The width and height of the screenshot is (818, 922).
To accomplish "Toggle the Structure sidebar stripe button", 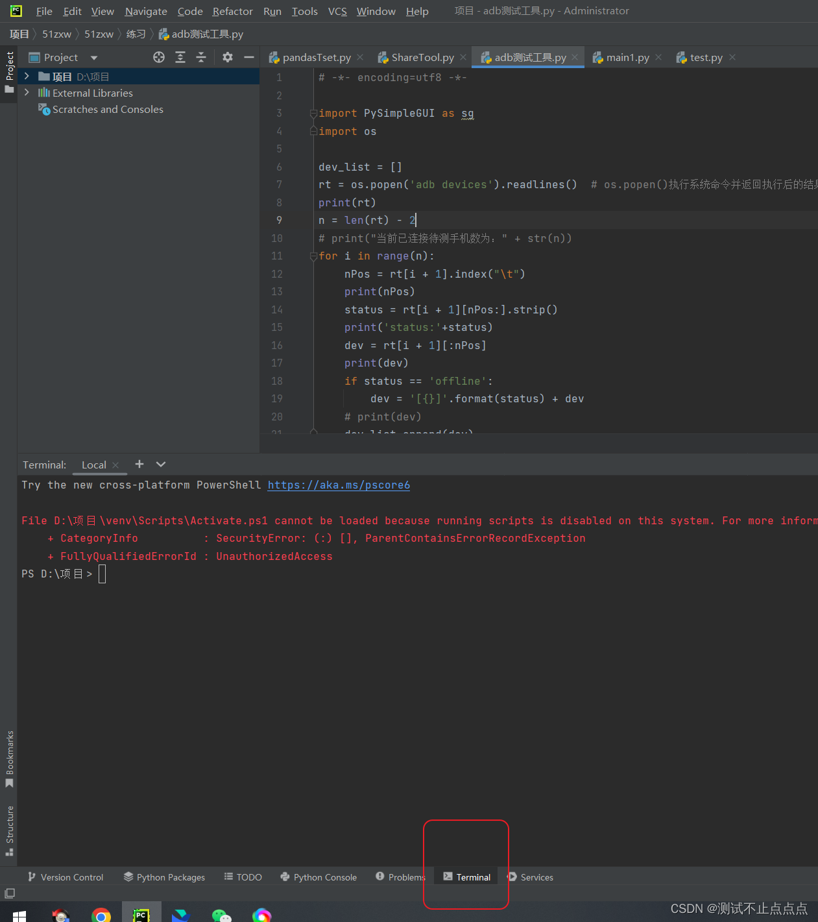I will (9, 831).
